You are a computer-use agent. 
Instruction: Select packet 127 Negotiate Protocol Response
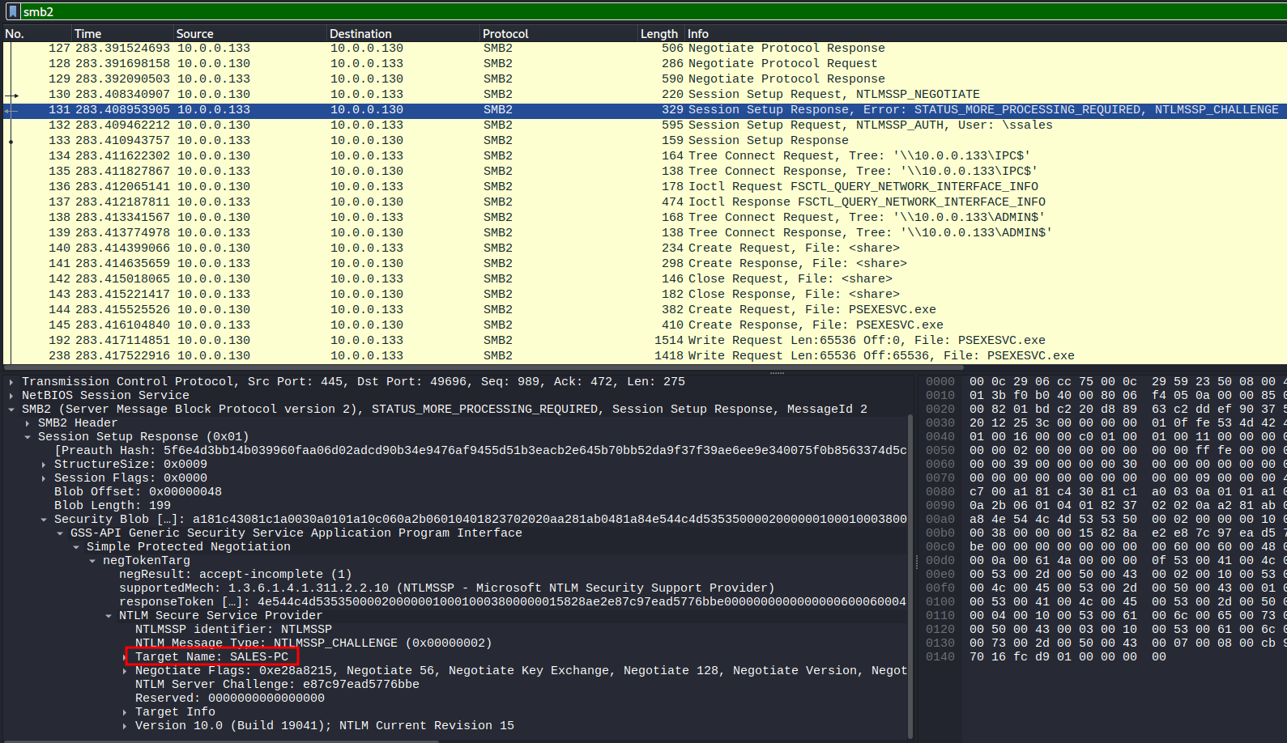tap(645, 49)
